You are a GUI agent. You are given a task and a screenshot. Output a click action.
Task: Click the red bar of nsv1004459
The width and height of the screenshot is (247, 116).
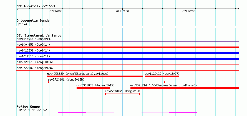(128, 47)
